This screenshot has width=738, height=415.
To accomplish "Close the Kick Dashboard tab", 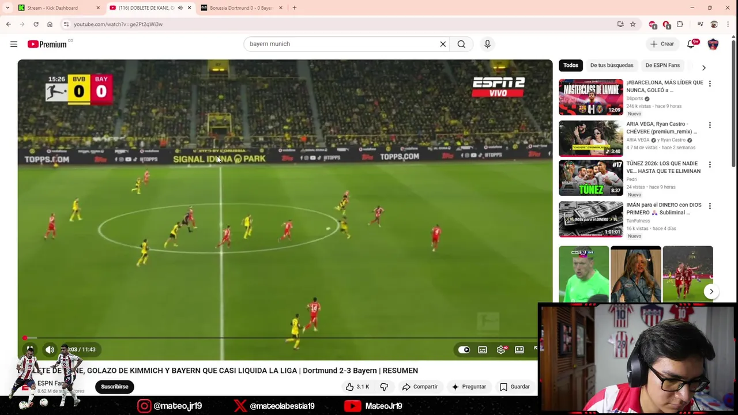I will pyautogui.click(x=98, y=7).
